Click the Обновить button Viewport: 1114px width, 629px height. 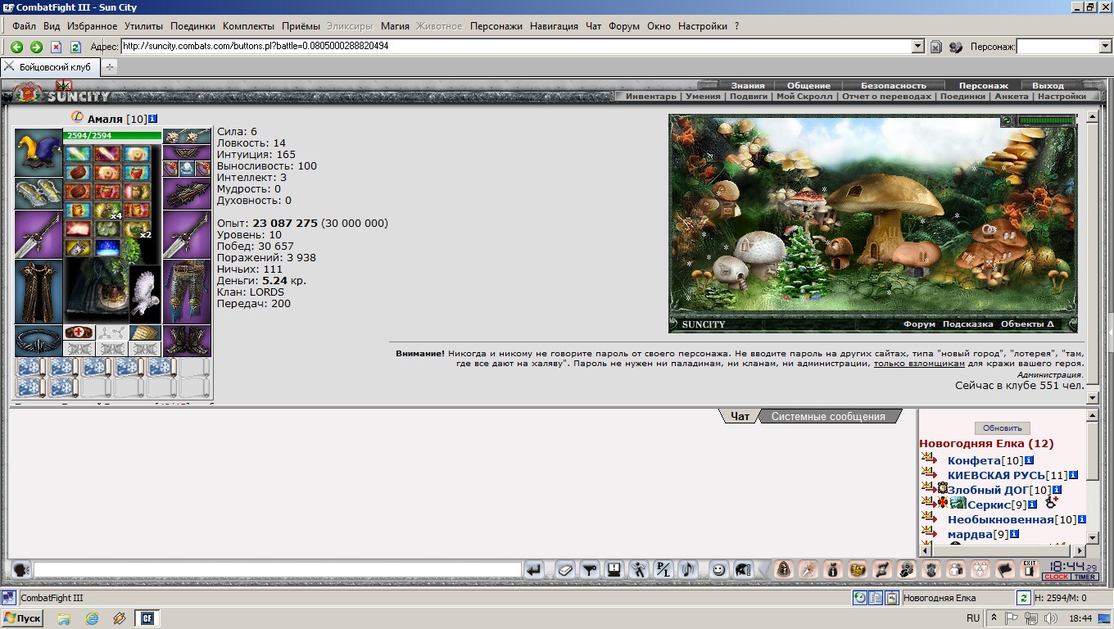(1002, 428)
